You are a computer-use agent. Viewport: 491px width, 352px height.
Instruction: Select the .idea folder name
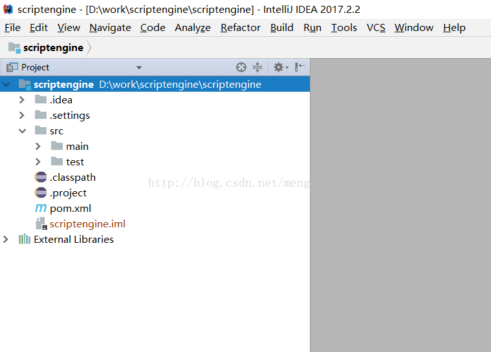click(x=61, y=99)
